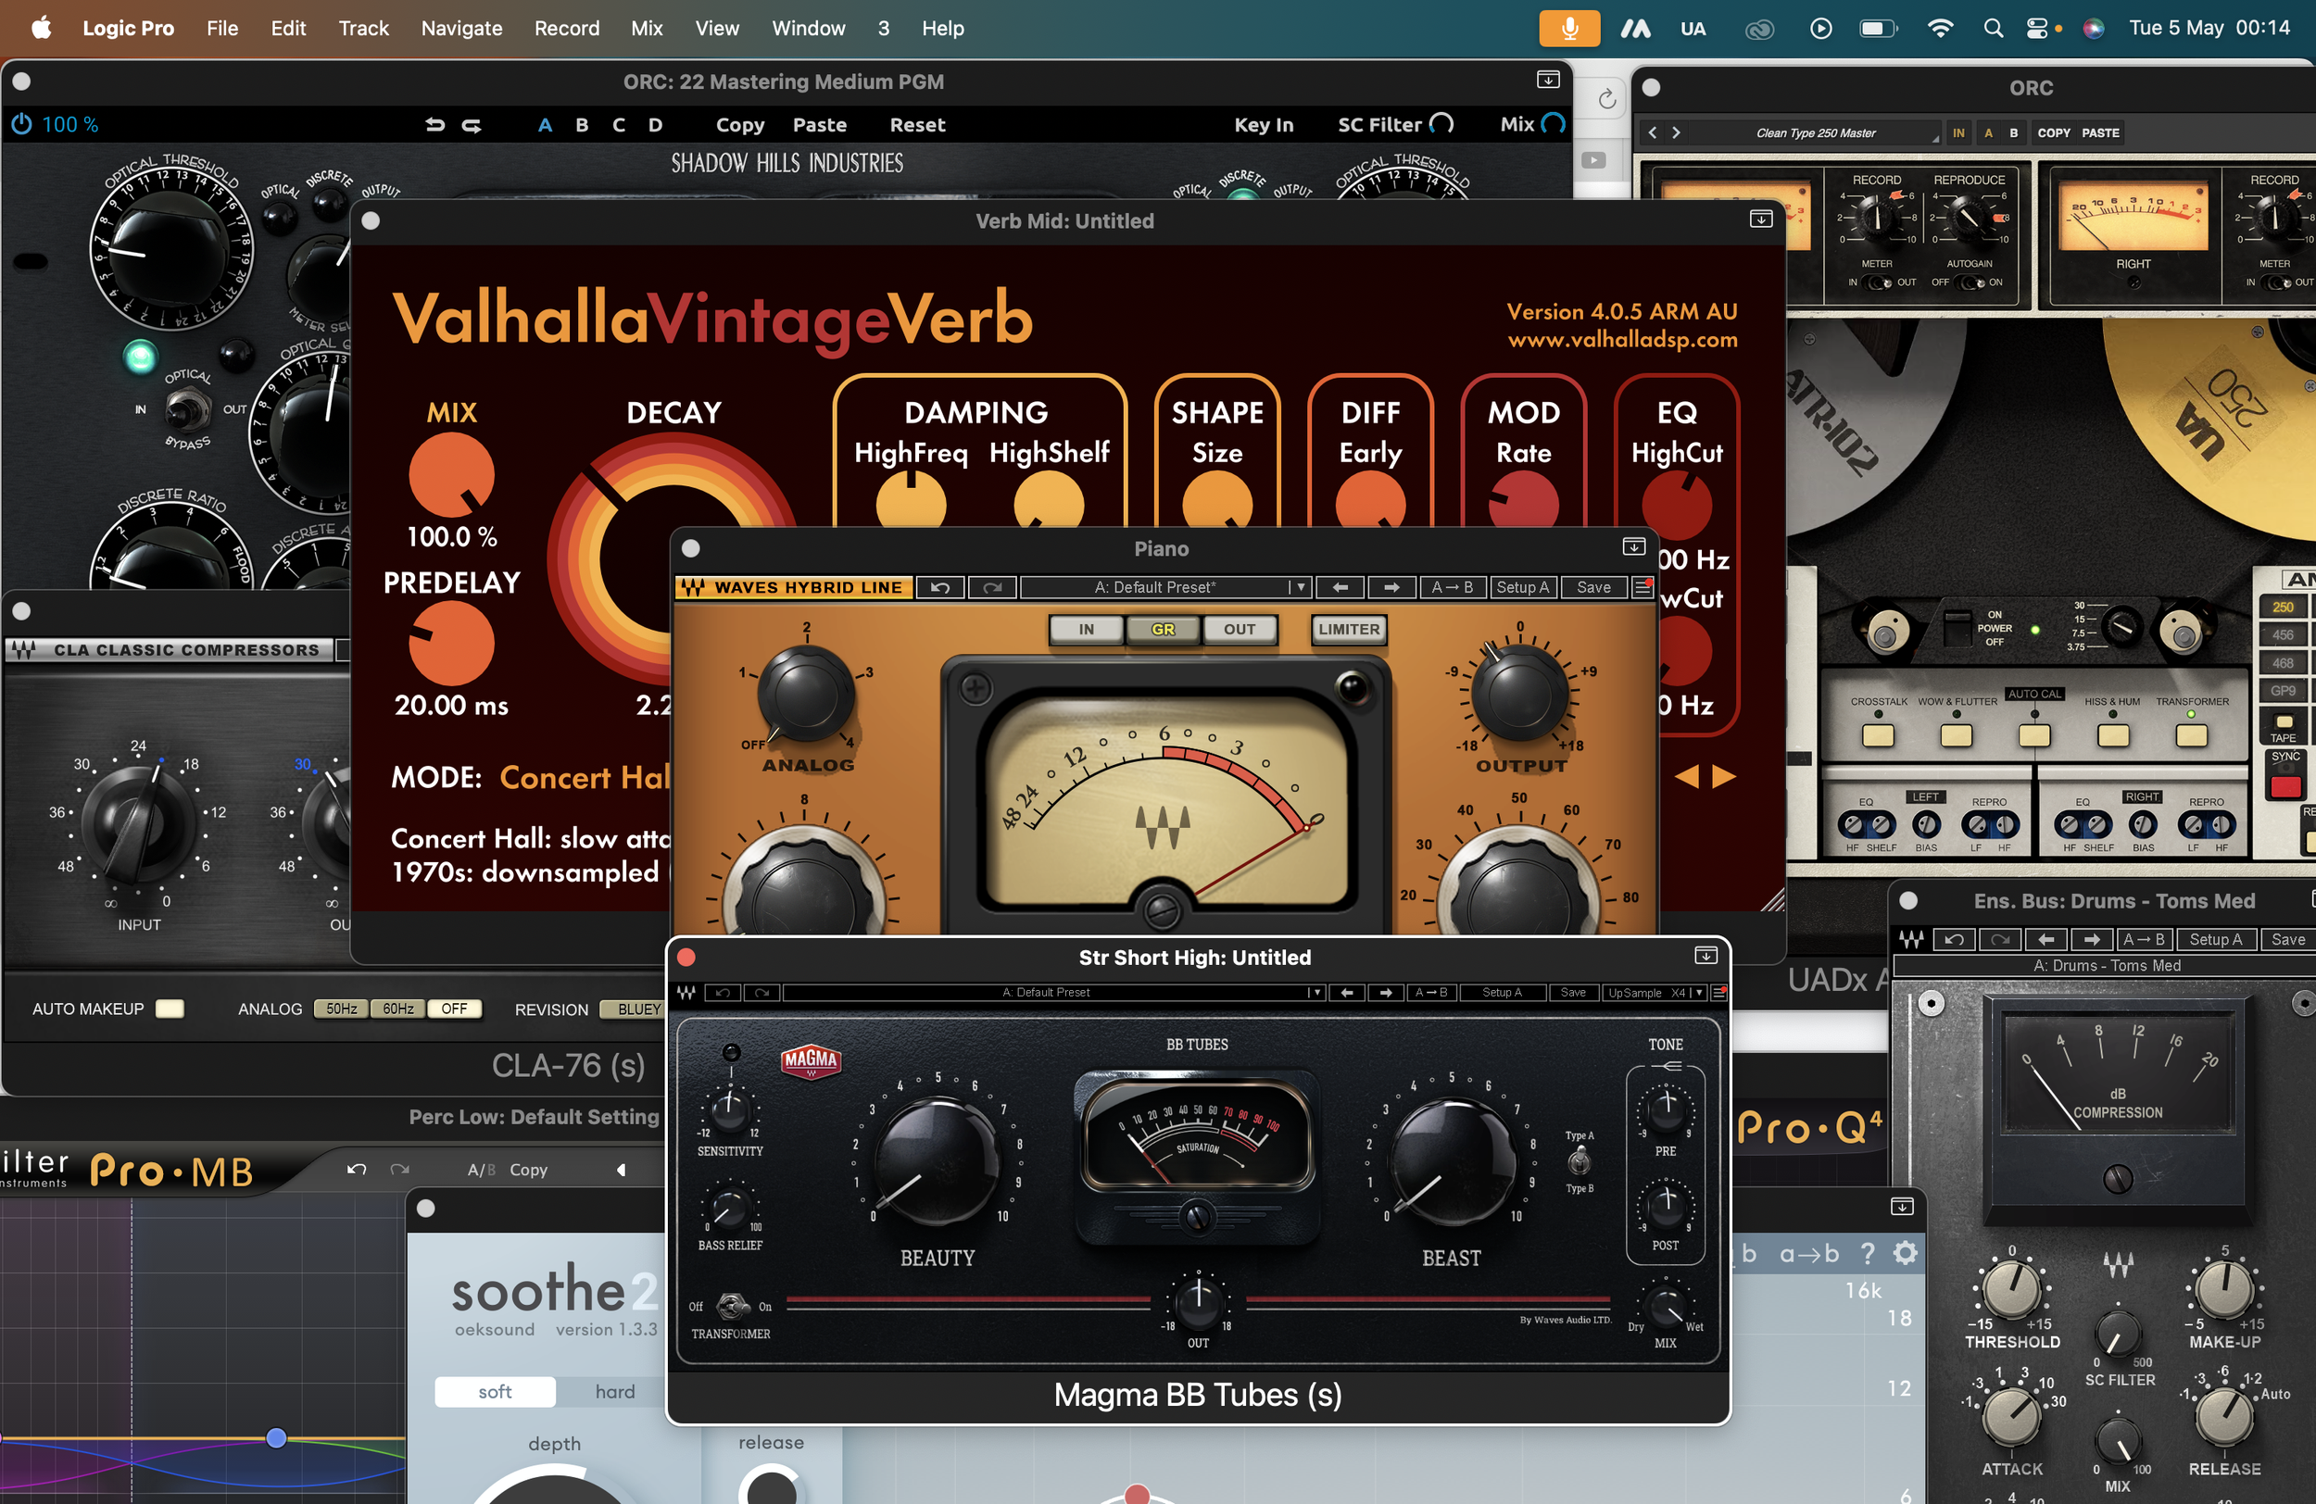Click undo icon in Magma BB Tubes toolbar
The width and height of the screenshot is (2316, 1504).
[722, 992]
